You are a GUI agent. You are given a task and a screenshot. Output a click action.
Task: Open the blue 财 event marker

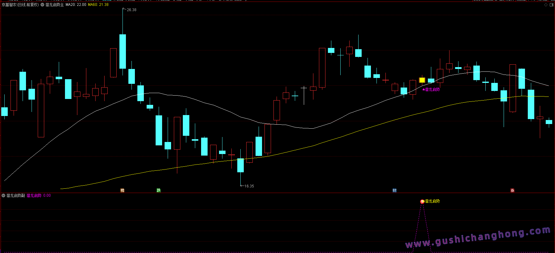tap(394, 190)
